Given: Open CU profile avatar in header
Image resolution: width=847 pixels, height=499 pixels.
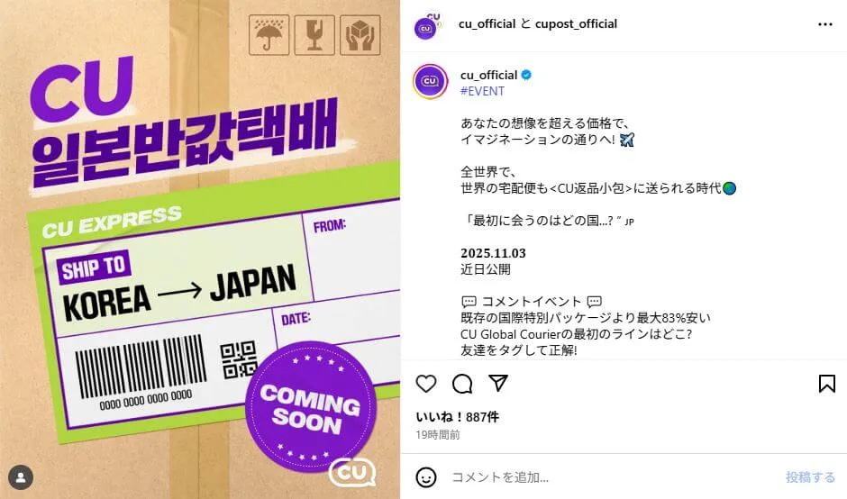Looking at the screenshot, I should click(x=427, y=25).
